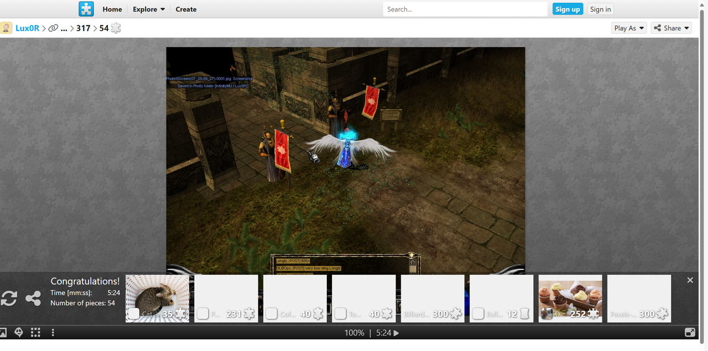708x351 pixels.
Task: Toggle the image preview icon in bottom toolbar
Action: click(x=3, y=332)
